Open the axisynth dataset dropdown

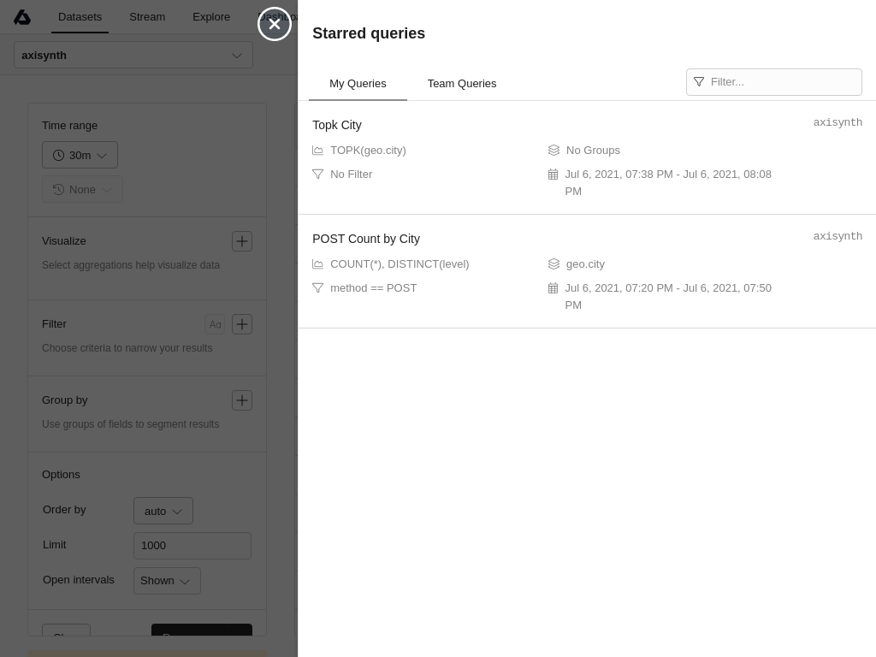[133, 56]
